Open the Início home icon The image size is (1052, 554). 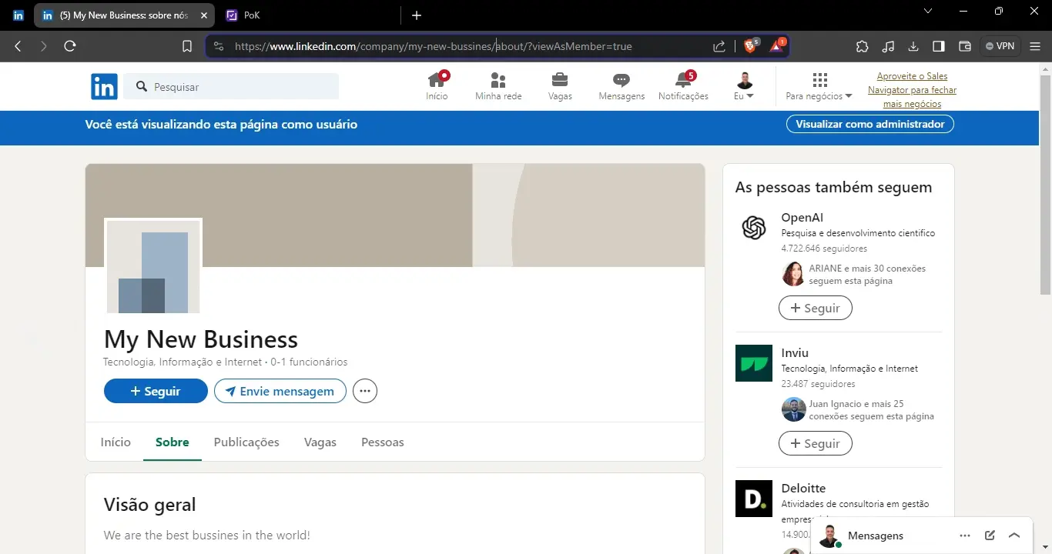coord(437,86)
